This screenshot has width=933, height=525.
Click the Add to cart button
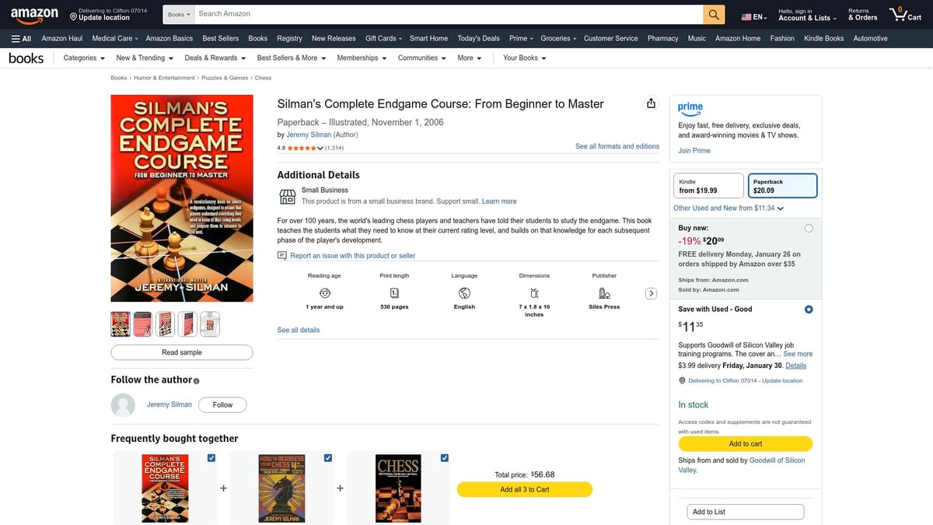(744, 443)
